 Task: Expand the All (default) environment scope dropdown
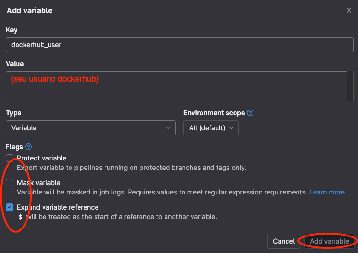(x=211, y=128)
